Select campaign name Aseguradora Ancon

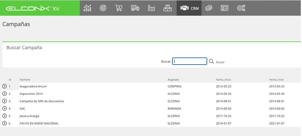33,86
